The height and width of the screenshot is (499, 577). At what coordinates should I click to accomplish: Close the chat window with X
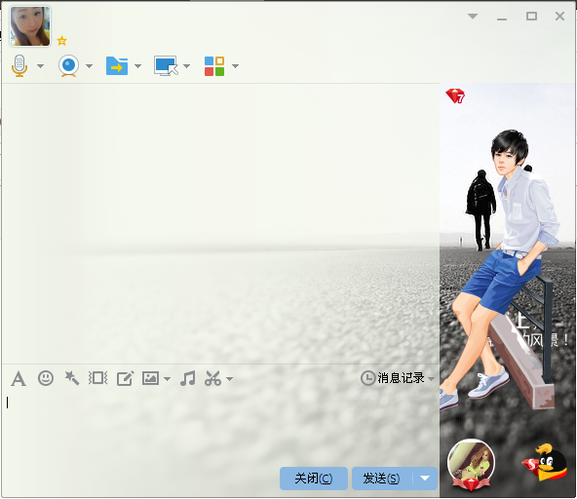click(x=559, y=17)
